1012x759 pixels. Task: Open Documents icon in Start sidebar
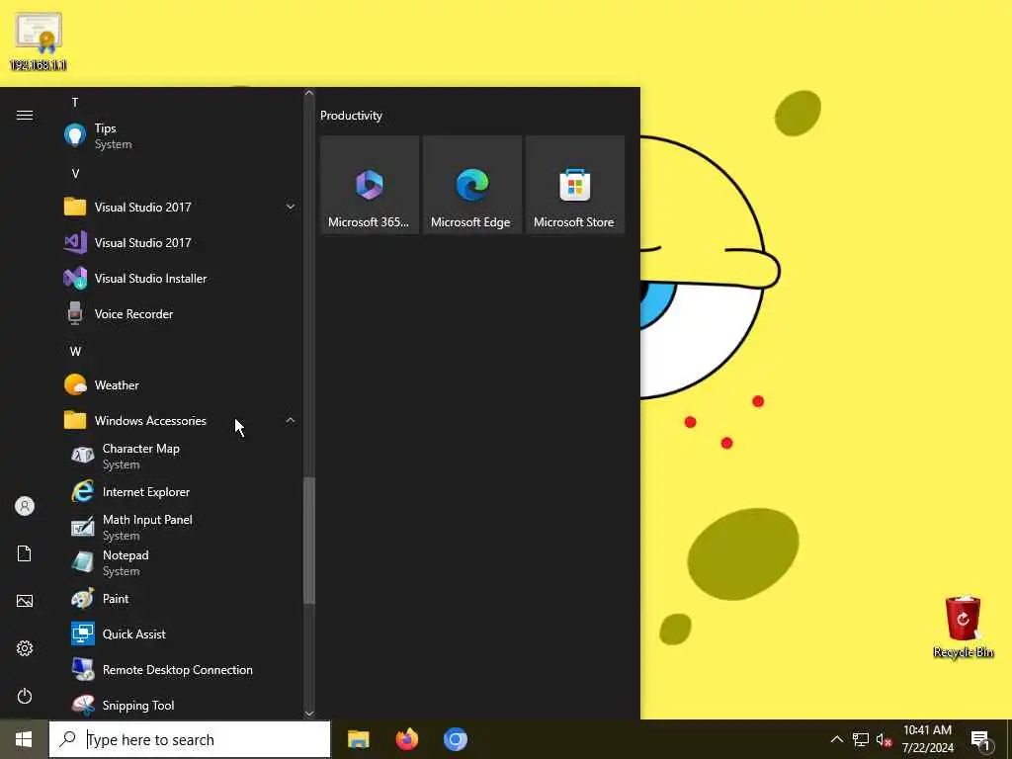coord(25,553)
